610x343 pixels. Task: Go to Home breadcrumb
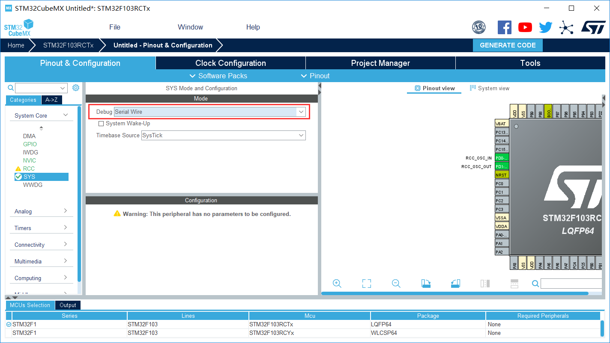point(16,45)
